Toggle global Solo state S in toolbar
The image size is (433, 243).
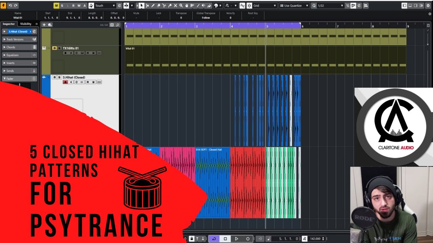click(x=62, y=6)
